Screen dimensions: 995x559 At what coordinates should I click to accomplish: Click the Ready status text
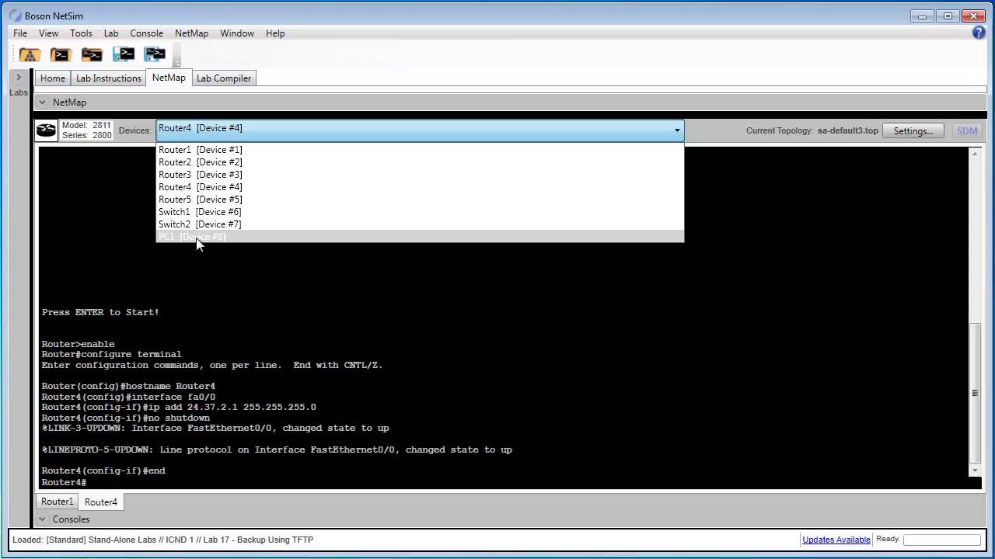click(x=888, y=539)
